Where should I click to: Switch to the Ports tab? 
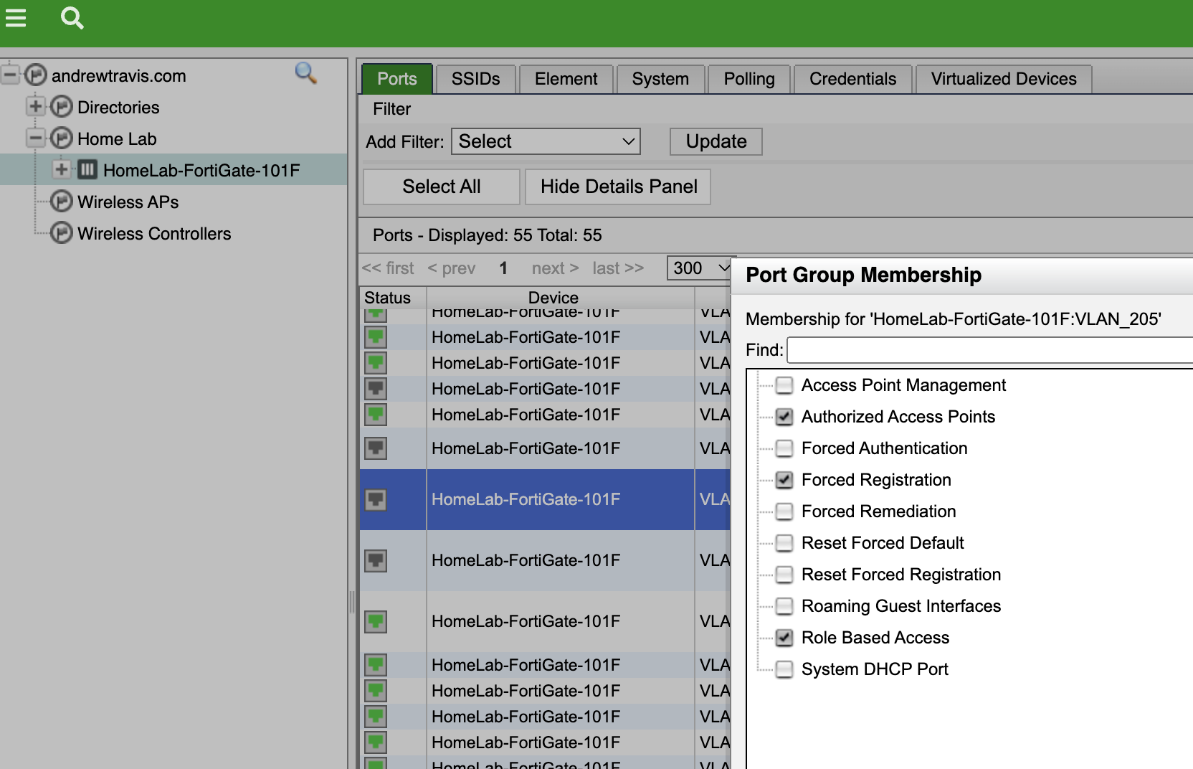click(x=397, y=79)
